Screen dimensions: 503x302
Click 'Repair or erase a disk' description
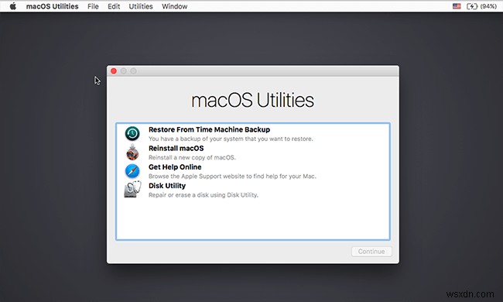(x=203, y=195)
